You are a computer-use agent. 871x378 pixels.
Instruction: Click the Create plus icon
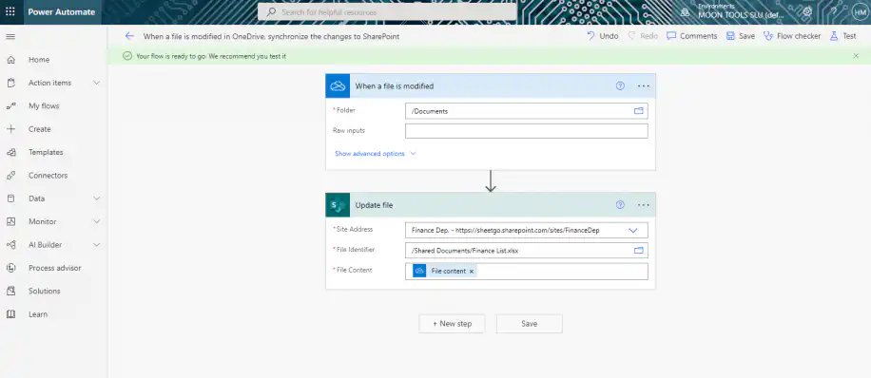[10, 129]
